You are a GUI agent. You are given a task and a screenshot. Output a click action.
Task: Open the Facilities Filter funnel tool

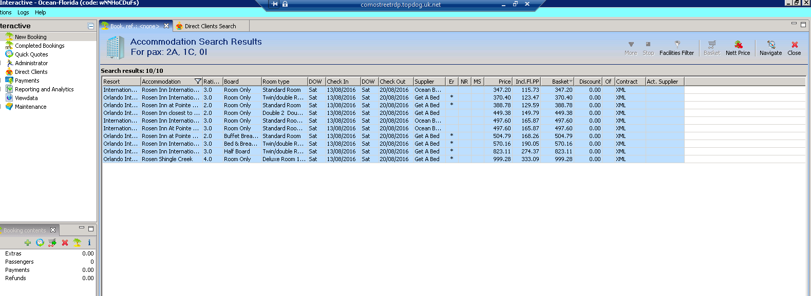click(x=676, y=48)
